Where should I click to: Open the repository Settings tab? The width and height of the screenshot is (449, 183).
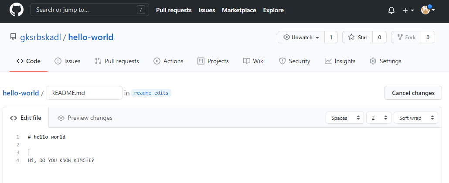coord(385,61)
